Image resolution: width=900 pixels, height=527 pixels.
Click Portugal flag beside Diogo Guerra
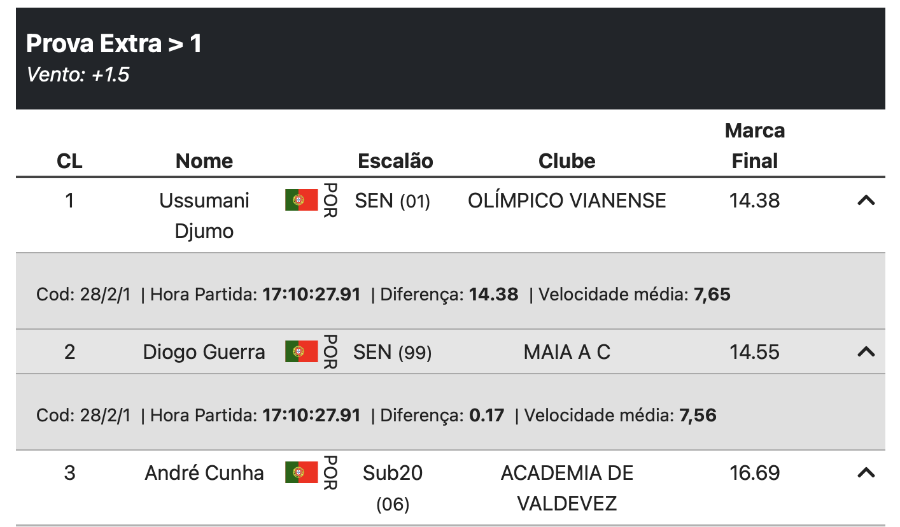point(301,351)
